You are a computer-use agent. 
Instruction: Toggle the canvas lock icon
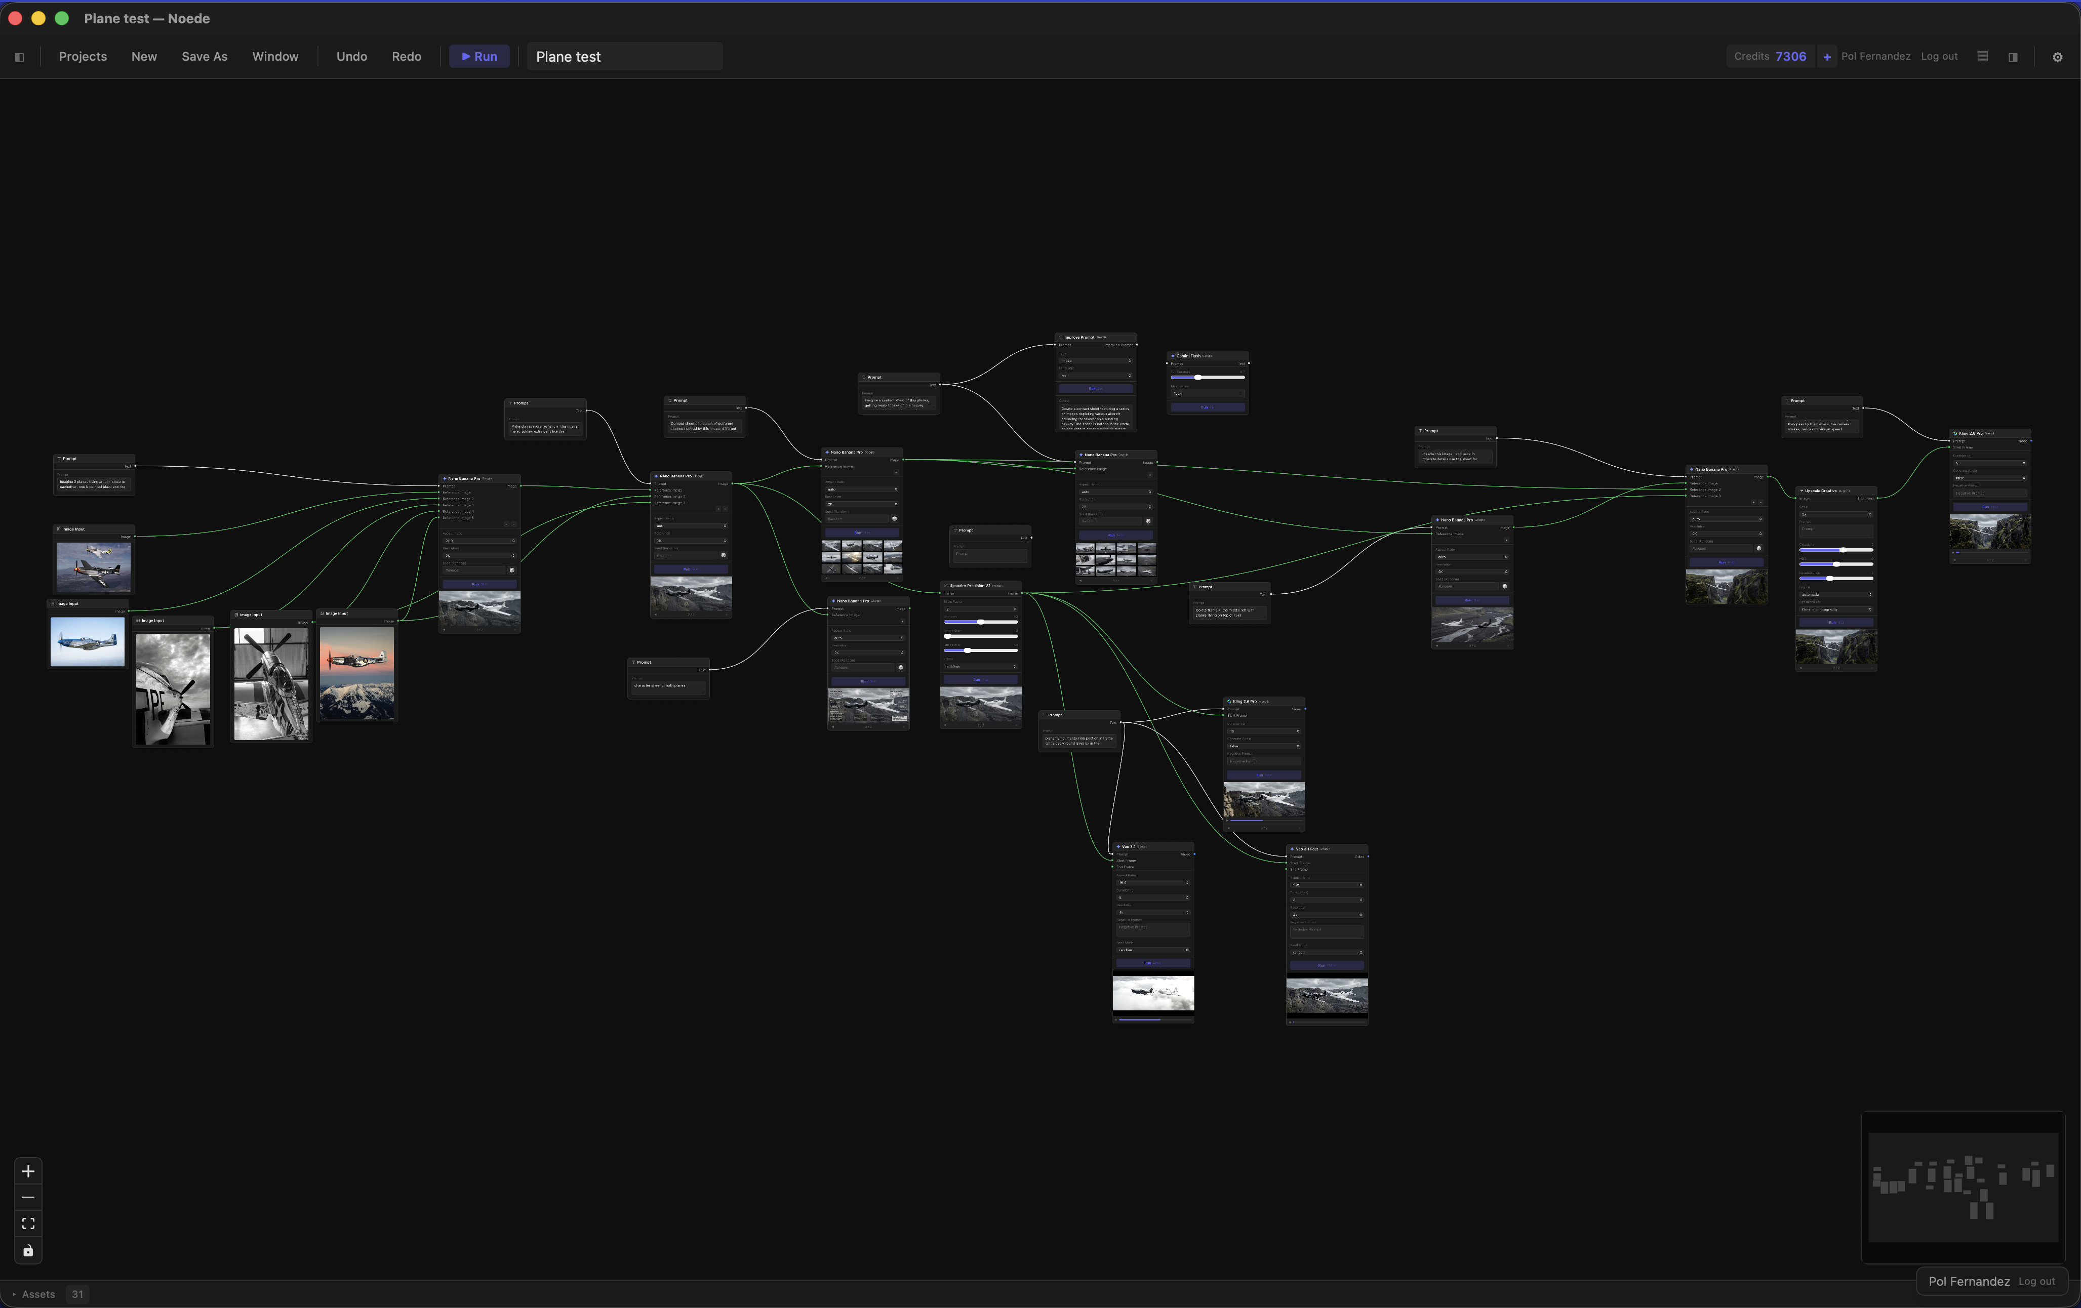28,1251
